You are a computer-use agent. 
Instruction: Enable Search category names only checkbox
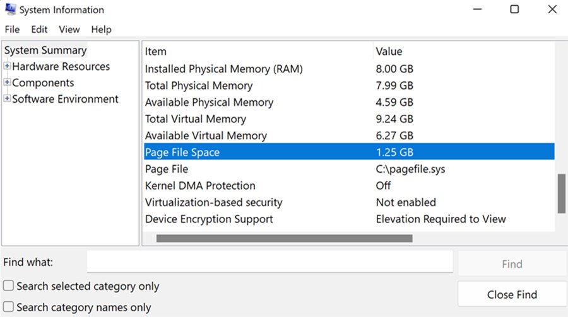coord(8,307)
